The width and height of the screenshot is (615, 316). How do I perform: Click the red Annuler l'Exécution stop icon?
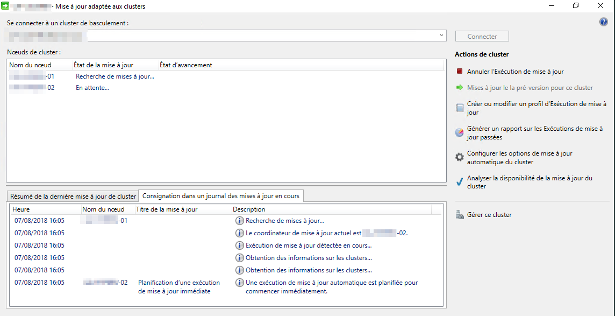[x=459, y=71]
